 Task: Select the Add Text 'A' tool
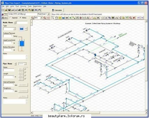point(98,18)
